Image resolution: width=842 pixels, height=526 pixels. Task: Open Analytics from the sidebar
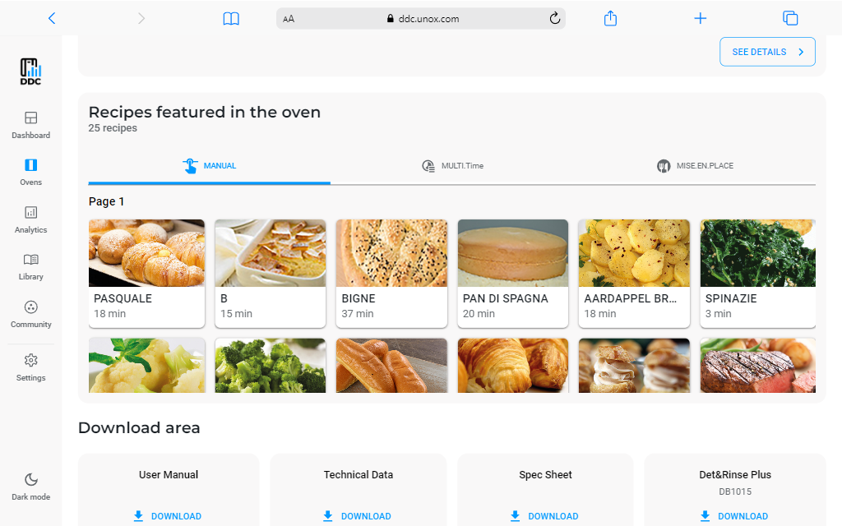30,219
